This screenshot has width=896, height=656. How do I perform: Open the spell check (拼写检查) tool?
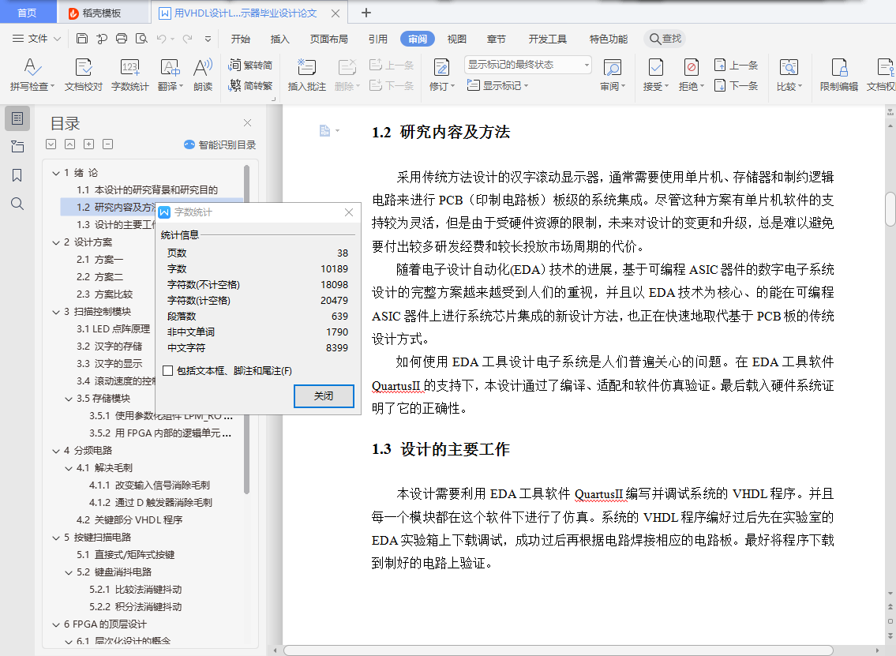click(32, 74)
